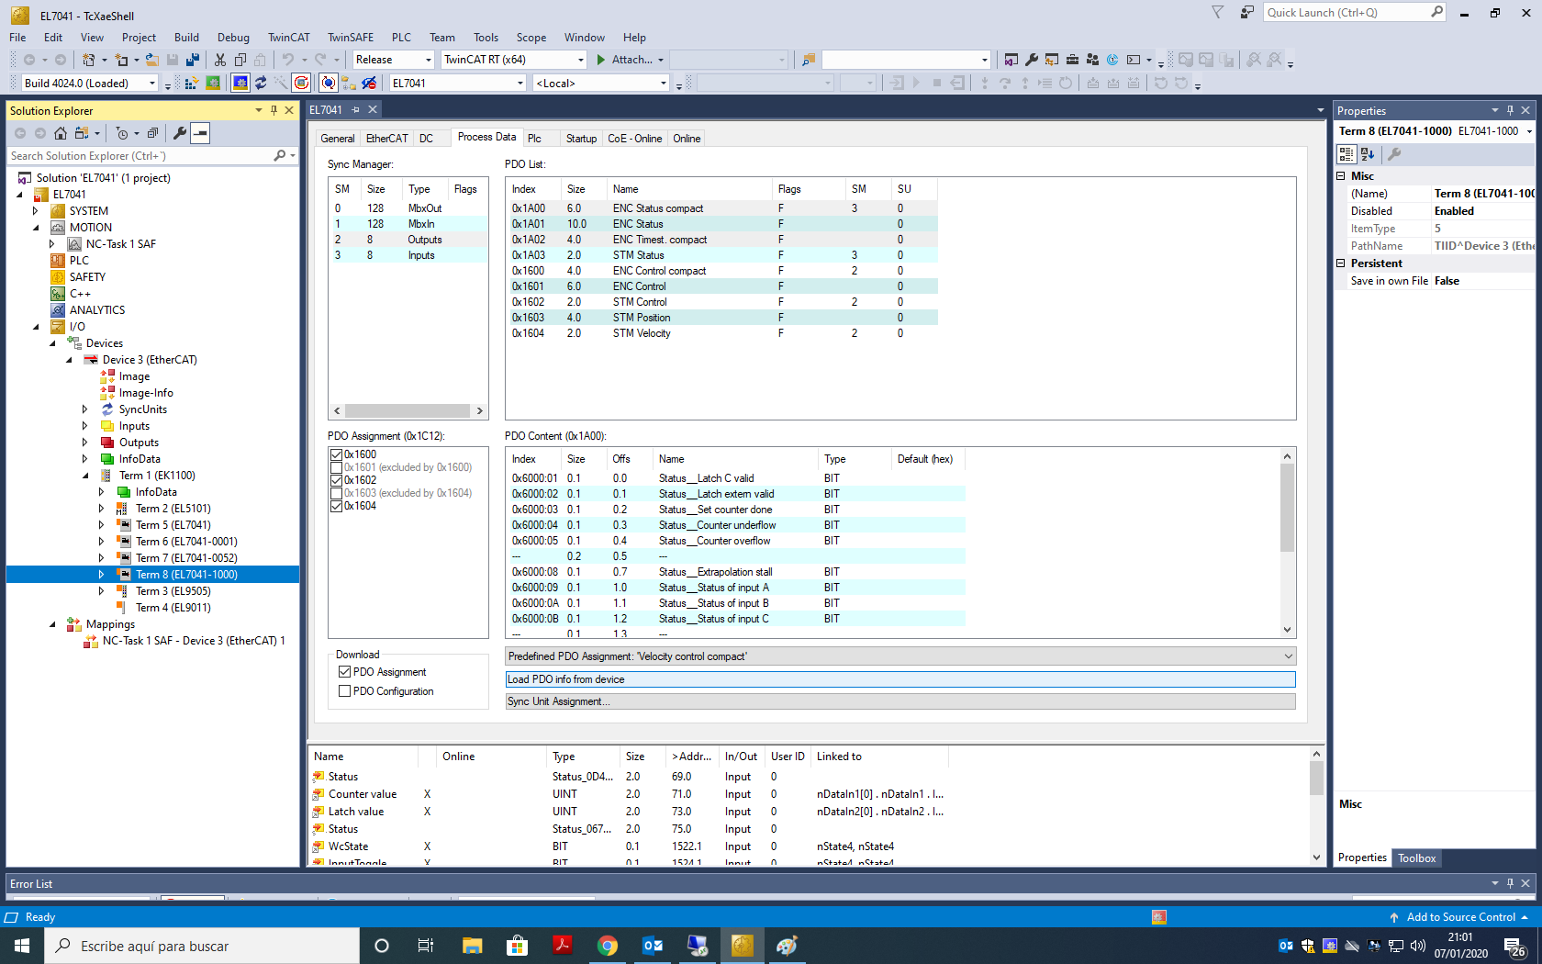Collapse the Mappings tree node
This screenshot has width=1542, height=964.
coord(52,624)
